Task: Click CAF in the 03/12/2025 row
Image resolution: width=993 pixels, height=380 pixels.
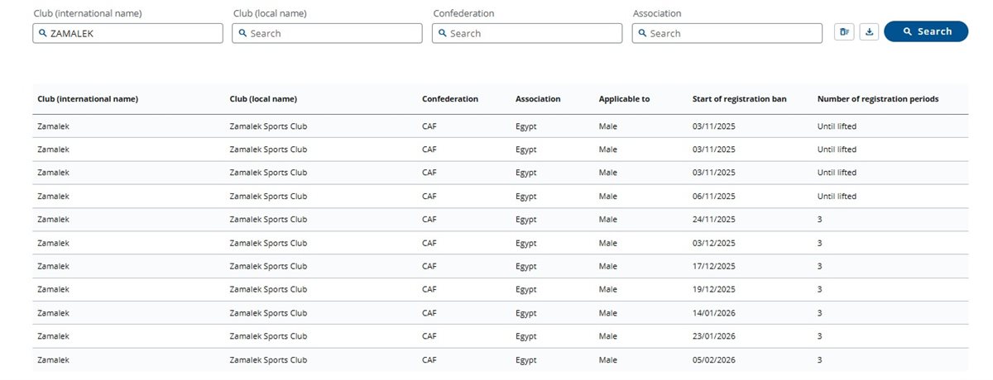Action: (x=429, y=244)
